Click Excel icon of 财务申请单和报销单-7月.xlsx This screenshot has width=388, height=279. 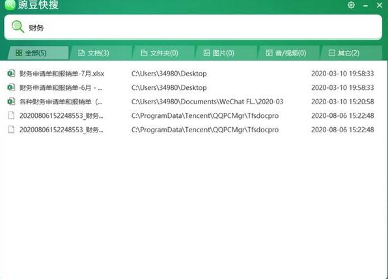11,74
